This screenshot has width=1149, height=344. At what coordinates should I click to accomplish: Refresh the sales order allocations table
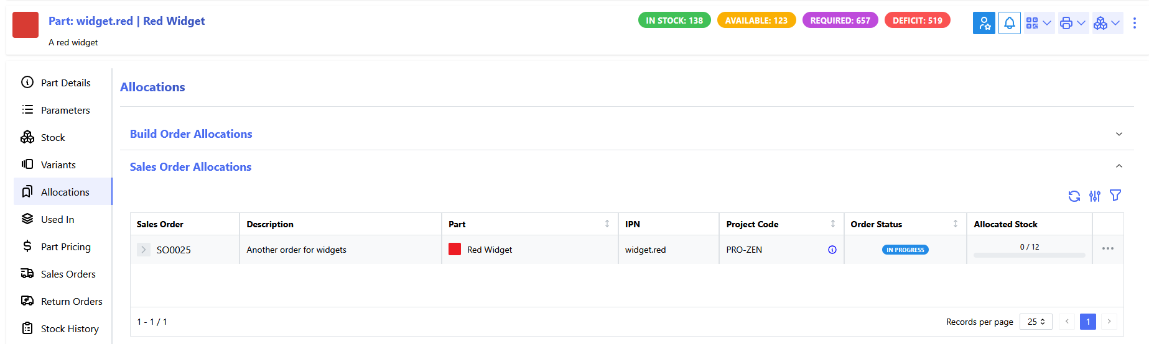1074,196
